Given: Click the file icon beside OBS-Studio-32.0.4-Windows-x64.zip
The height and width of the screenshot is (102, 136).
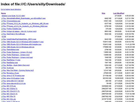Looking at the screenshot, I should [4, 47].
